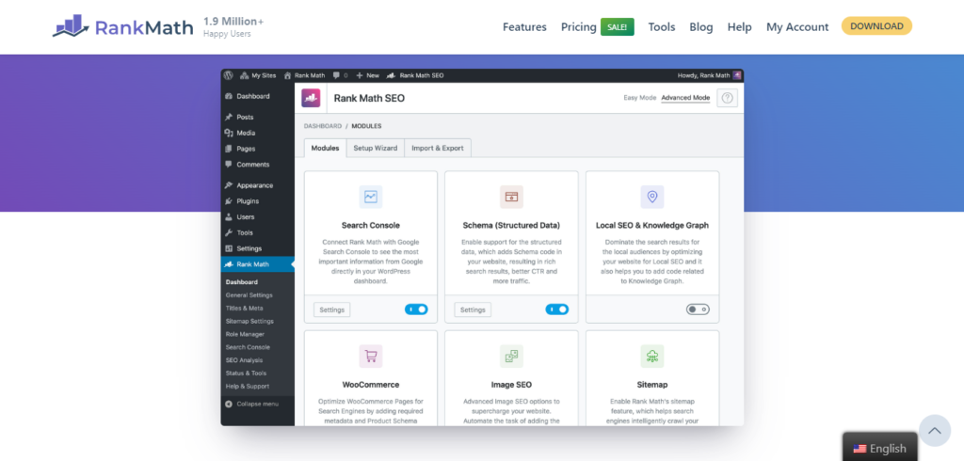Screen dimensions: 964x461
Task: Click the help question mark icon
Action: click(x=728, y=99)
